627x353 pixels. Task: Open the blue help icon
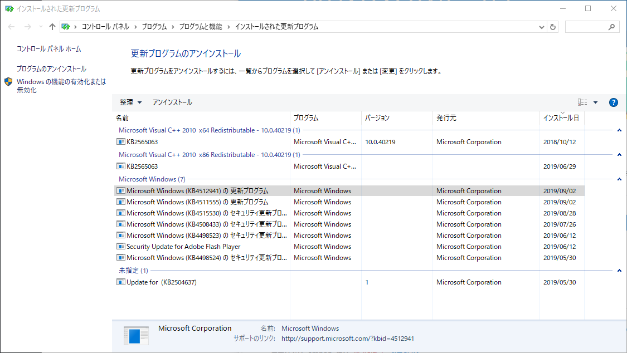pos(614,102)
